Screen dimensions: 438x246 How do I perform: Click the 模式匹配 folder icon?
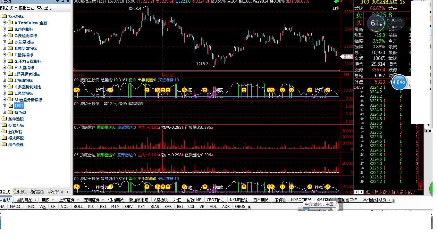[4, 138]
